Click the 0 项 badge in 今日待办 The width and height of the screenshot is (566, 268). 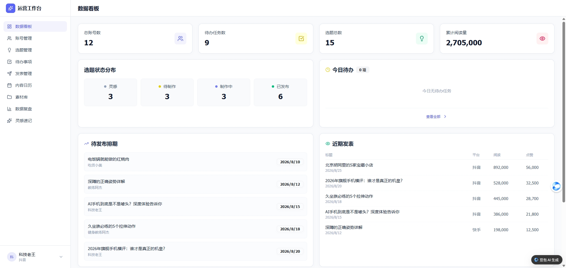coord(363,70)
